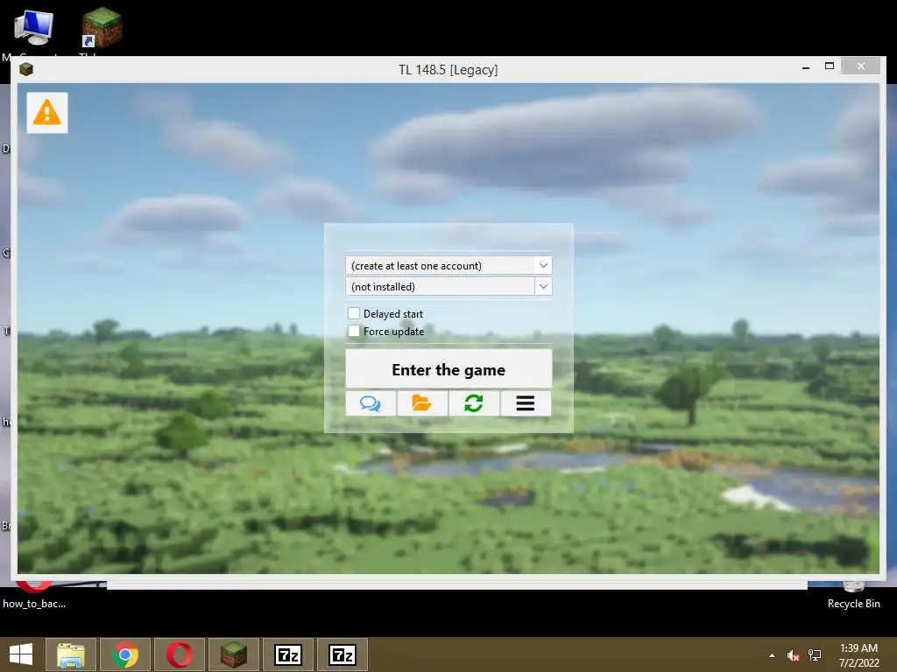Viewport: 897px width, 672px height.
Task: Open the game folder icon button
Action: click(422, 403)
